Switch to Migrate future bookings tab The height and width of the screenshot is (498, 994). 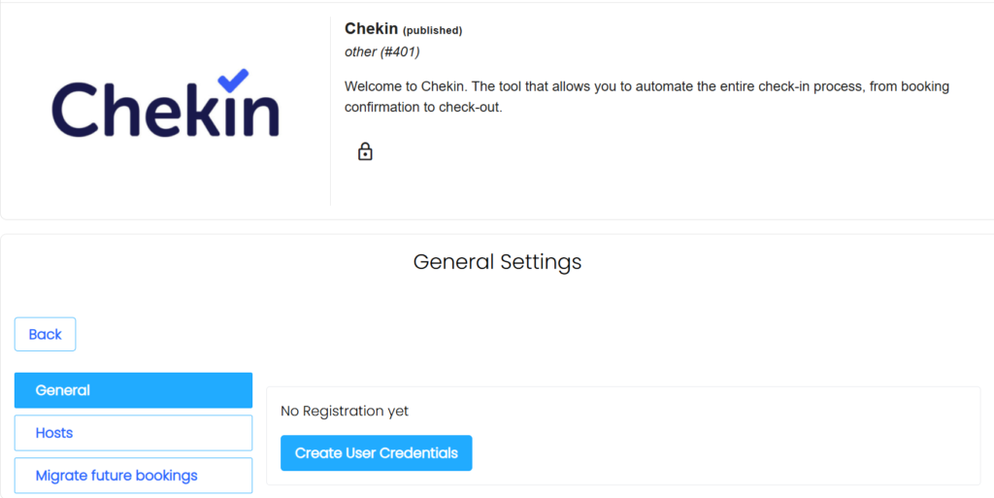tap(133, 476)
